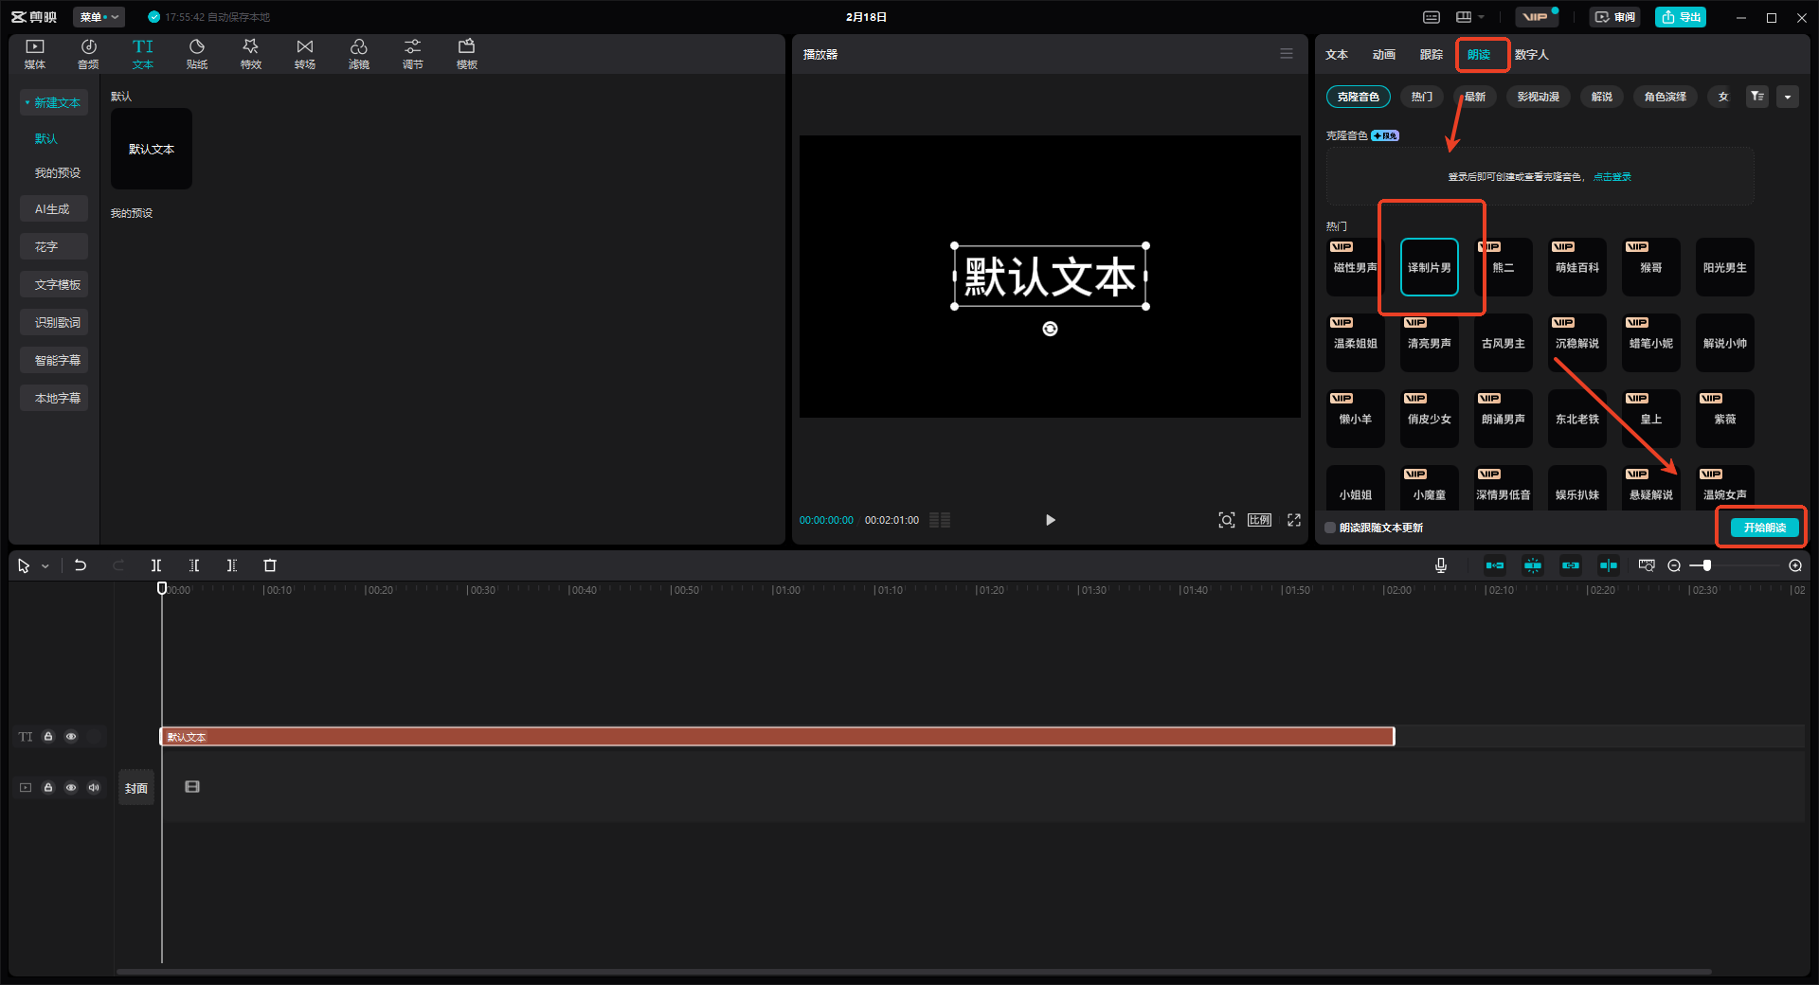
Task: Open the 贴纸 stickers panel
Action: pyautogui.click(x=197, y=54)
